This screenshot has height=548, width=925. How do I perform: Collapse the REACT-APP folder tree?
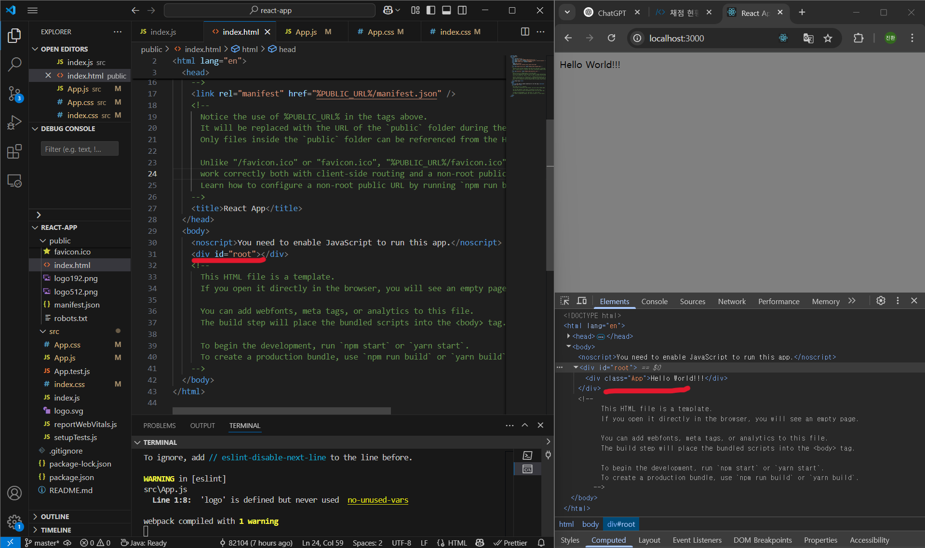(x=34, y=227)
